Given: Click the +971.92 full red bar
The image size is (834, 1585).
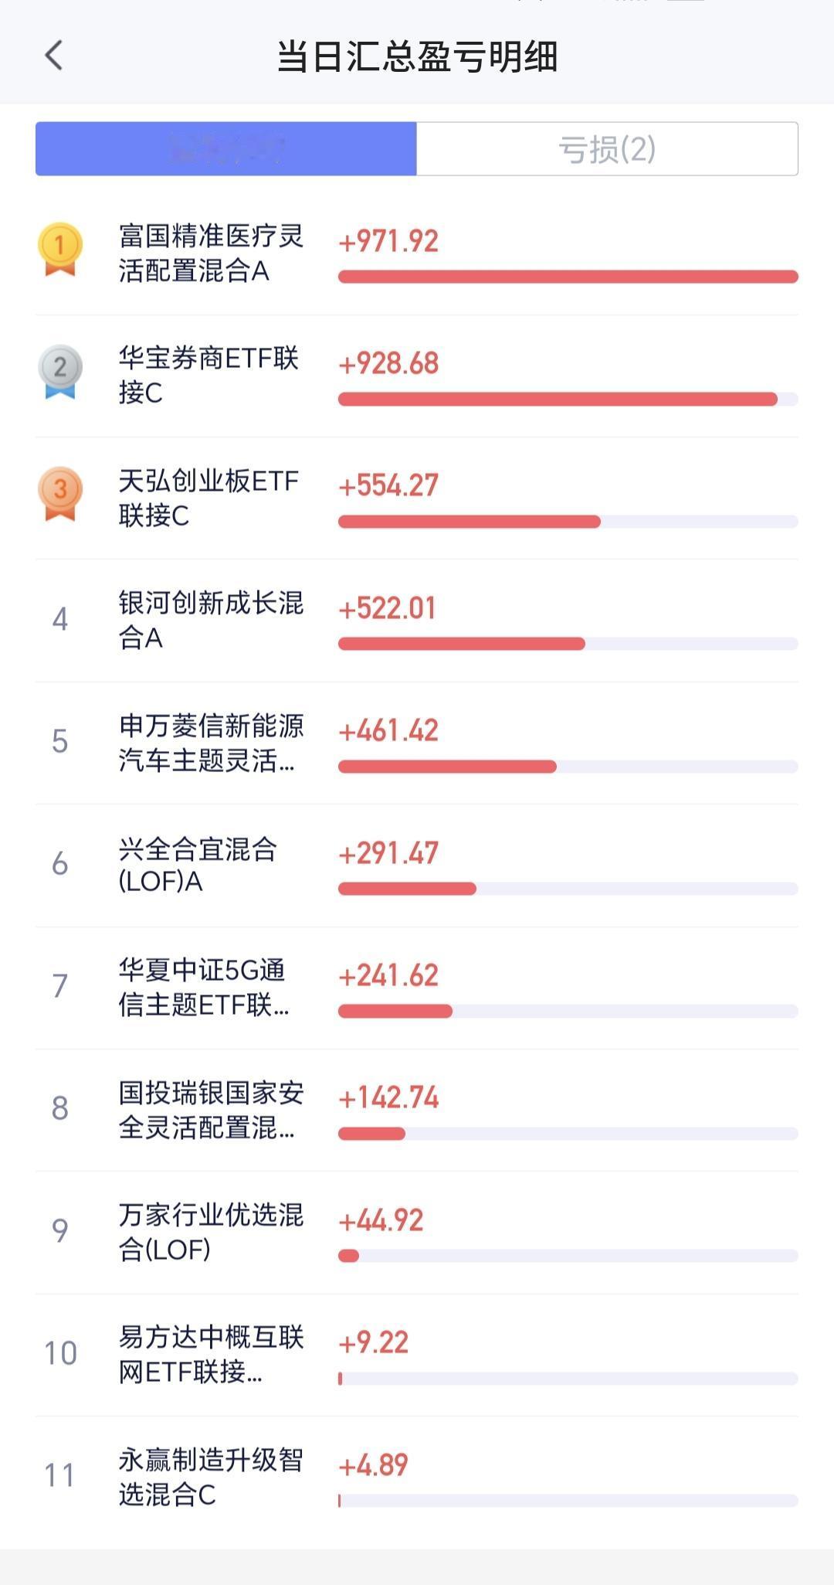Looking at the screenshot, I should (568, 277).
